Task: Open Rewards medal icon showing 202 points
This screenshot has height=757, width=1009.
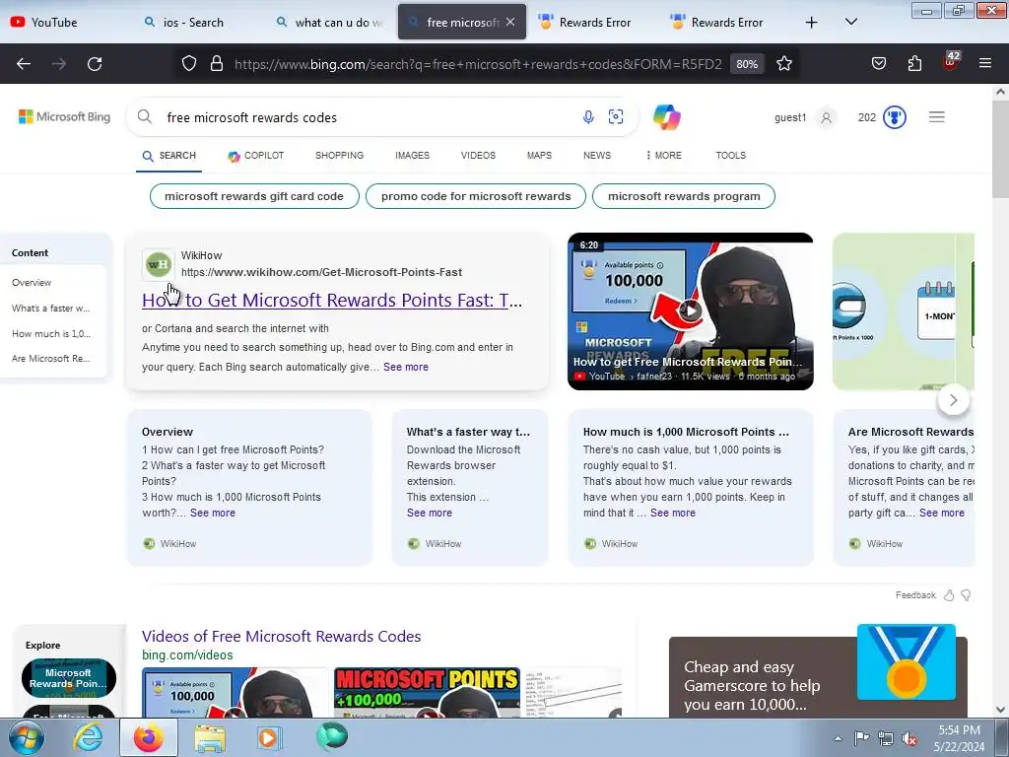Action: point(895,117)
